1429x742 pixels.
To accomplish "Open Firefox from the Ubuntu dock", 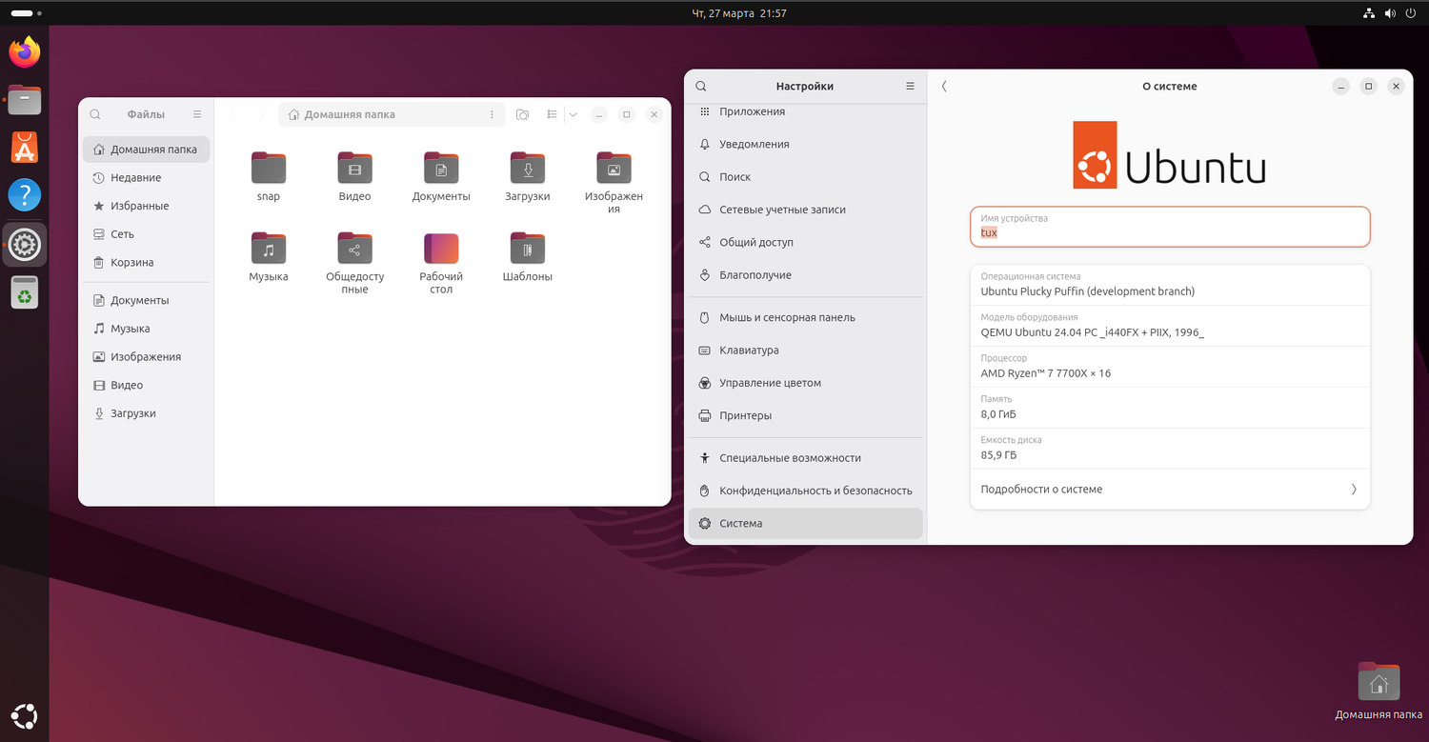I will (x=25, y=51).
